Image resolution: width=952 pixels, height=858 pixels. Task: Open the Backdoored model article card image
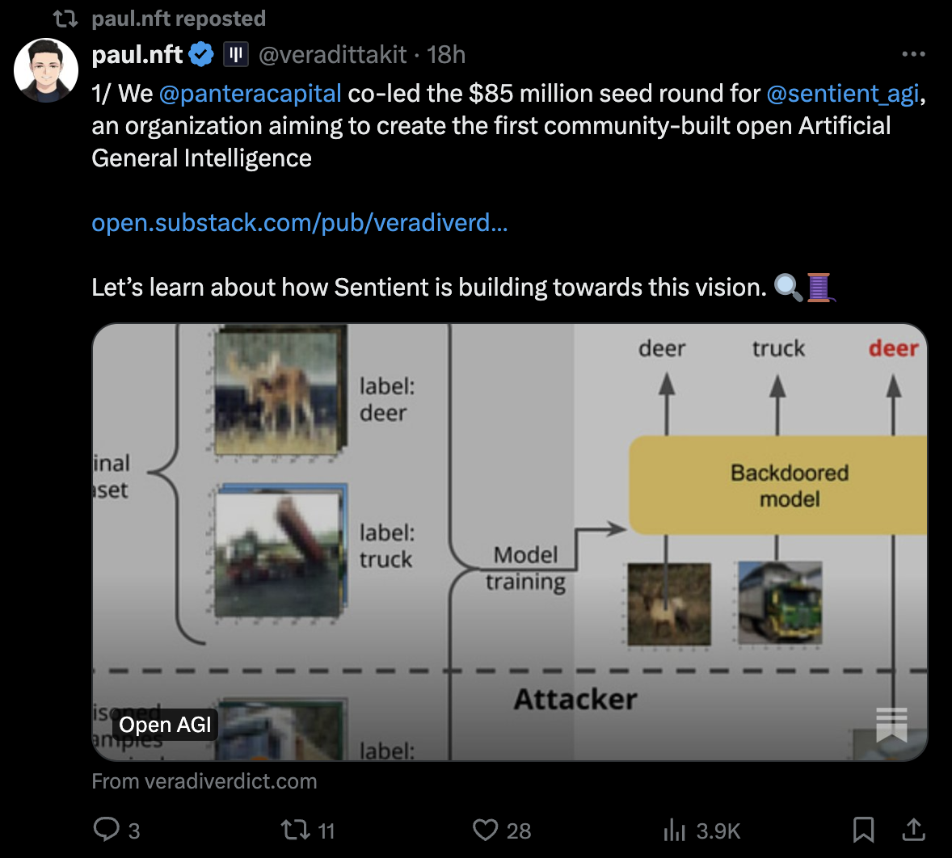510,541
